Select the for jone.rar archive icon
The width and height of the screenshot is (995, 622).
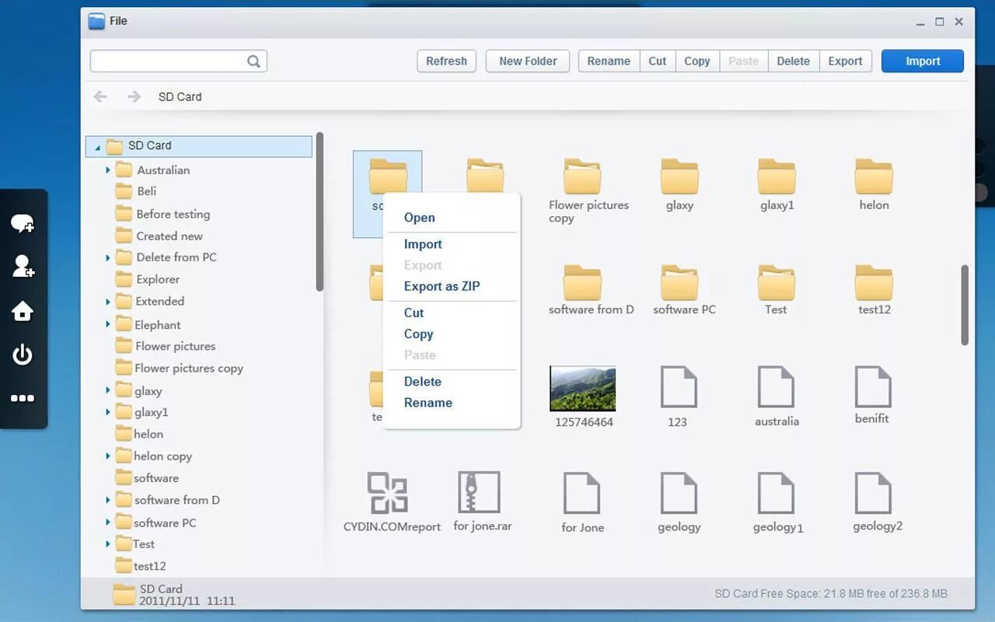pos(479,491)
